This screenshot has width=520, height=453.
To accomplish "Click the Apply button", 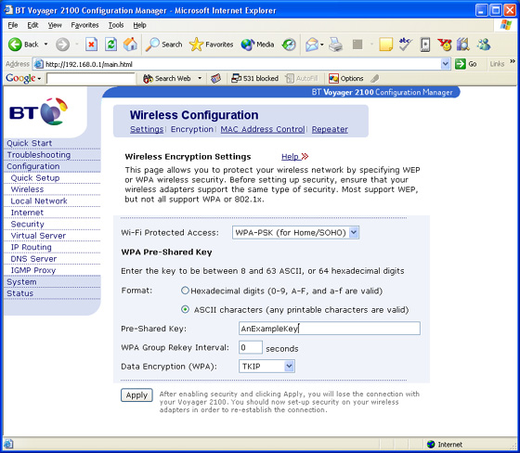I will pos(136,395).
